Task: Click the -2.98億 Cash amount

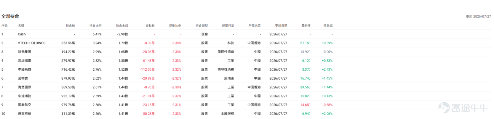Action: pos(123,34)
